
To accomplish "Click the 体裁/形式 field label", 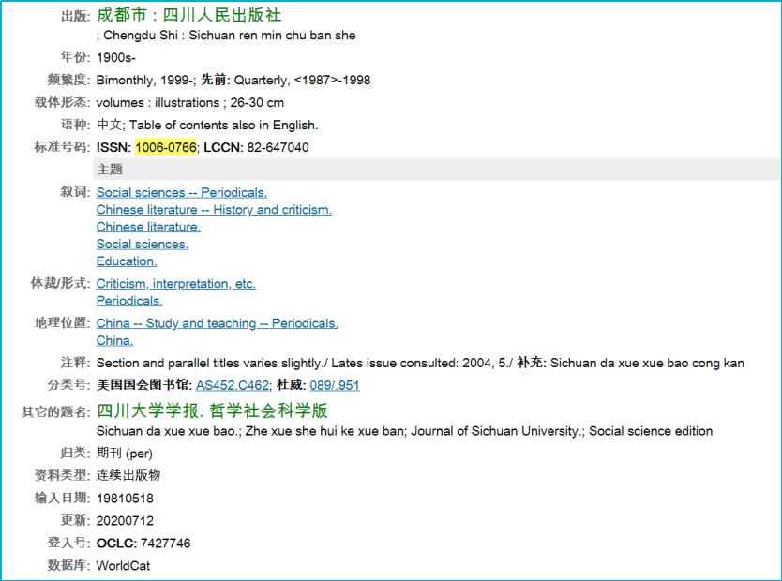I will pyautogui.click(x=60, y=283).
